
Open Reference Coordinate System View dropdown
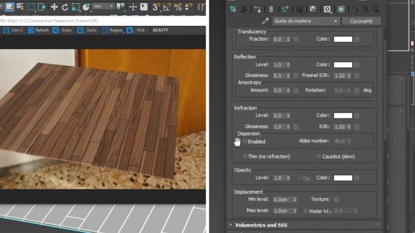pyautogui.click(x=103, y=6)
